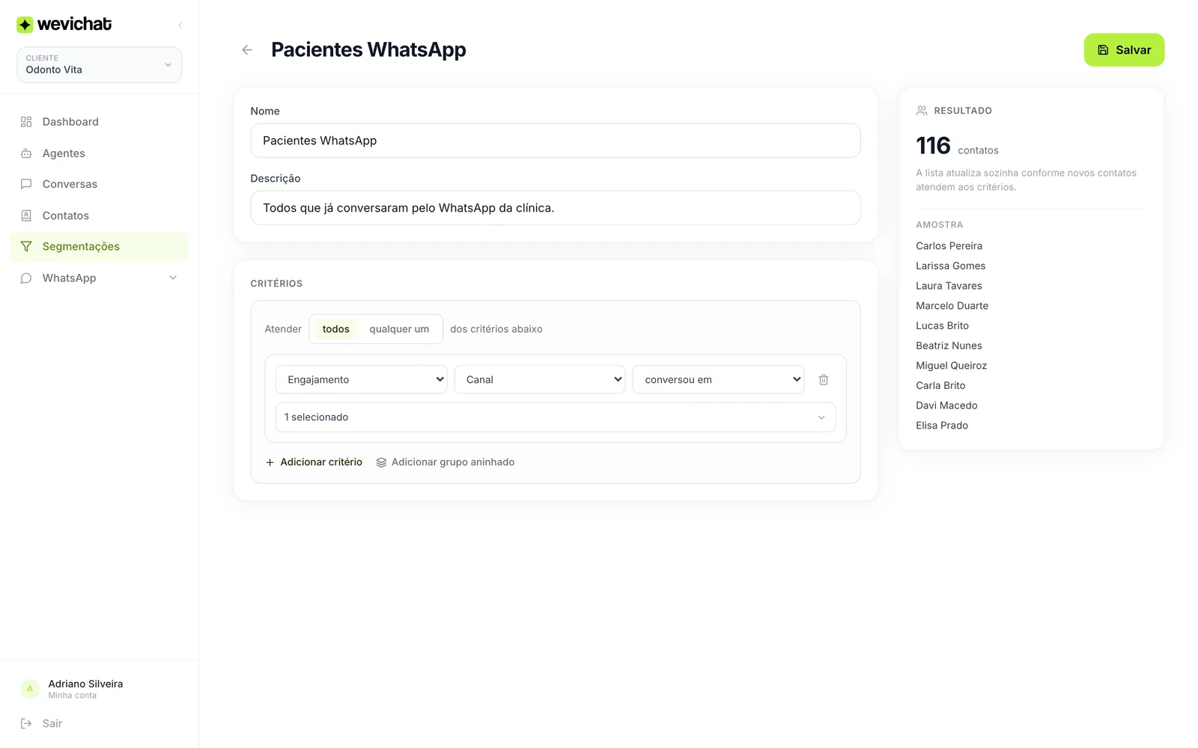The width and height of the screenshot is (1198, 748).
Task: Click the Segmentações funnel icon
Action: pos(26,247)
